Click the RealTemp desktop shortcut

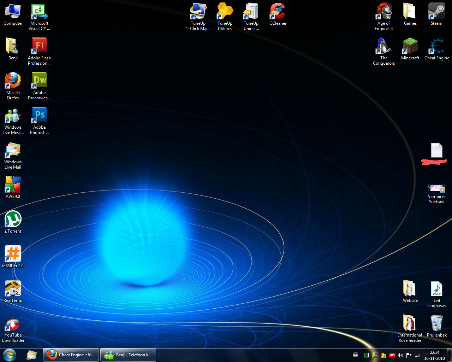[x=13, y=289]
